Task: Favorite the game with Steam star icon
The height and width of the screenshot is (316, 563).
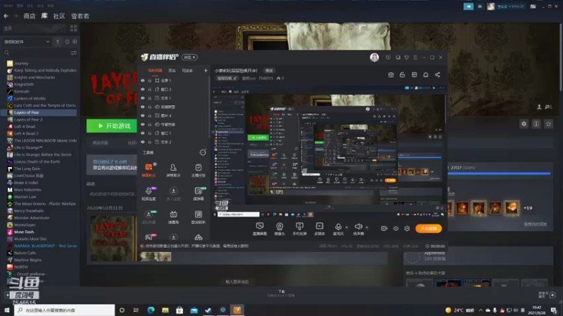Action: click(x=548, y=124)
